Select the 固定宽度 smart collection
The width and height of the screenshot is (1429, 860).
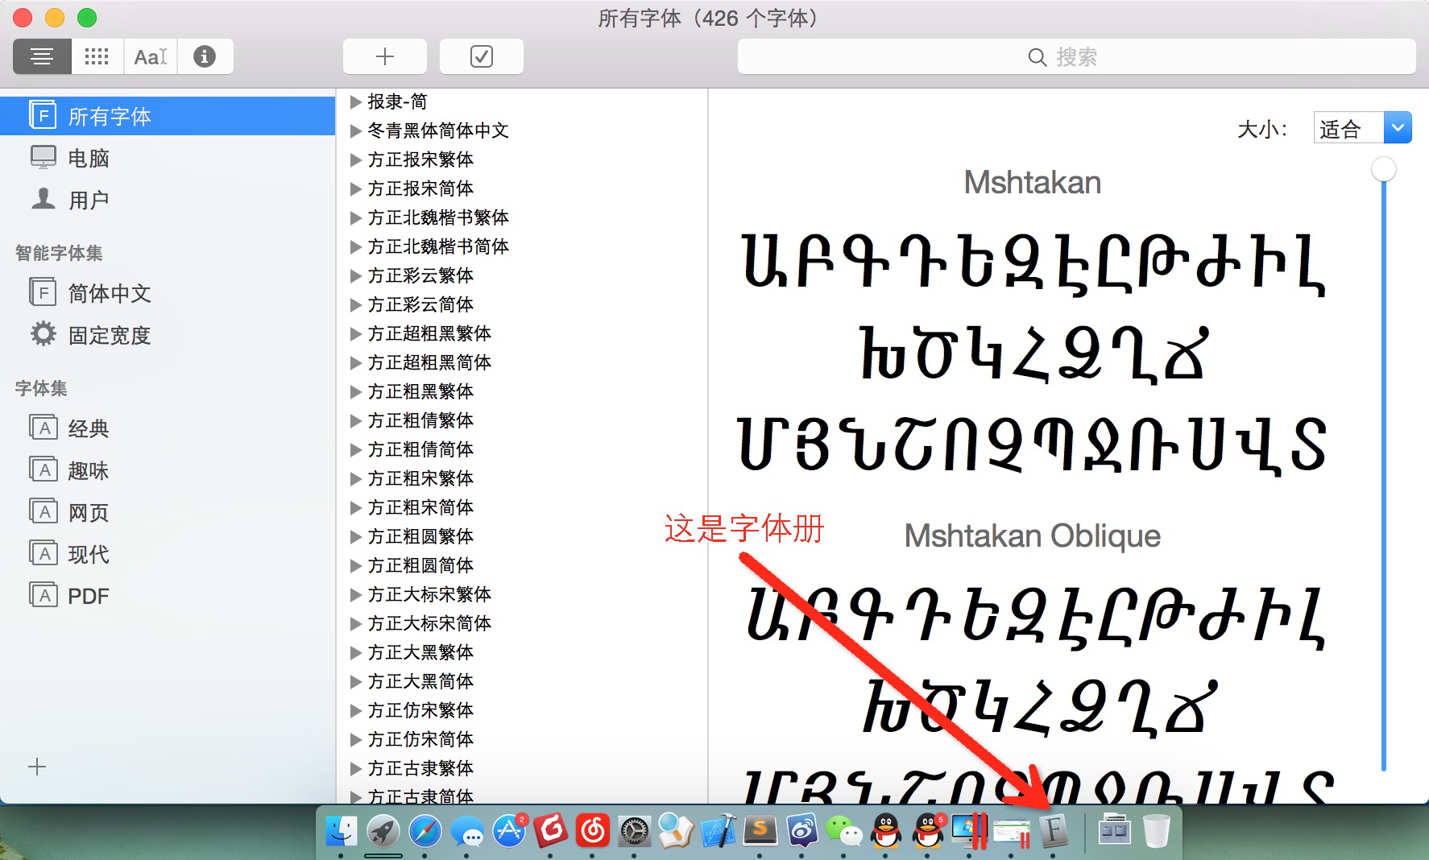pos(109,336)
